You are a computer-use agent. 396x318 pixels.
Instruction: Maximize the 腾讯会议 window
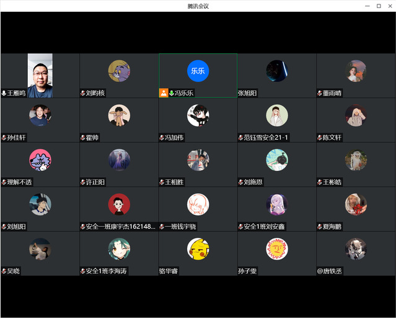click(x=379, y=6)
